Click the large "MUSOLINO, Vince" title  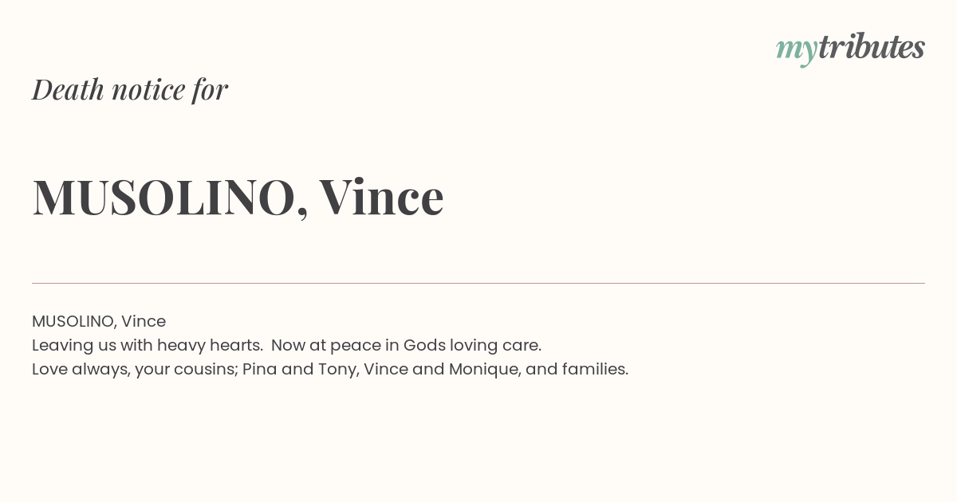(x=238, y=197)
